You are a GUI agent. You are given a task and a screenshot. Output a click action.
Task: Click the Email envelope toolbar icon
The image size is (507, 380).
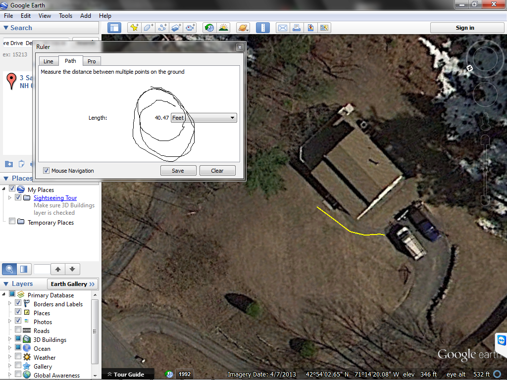[282, 28]
